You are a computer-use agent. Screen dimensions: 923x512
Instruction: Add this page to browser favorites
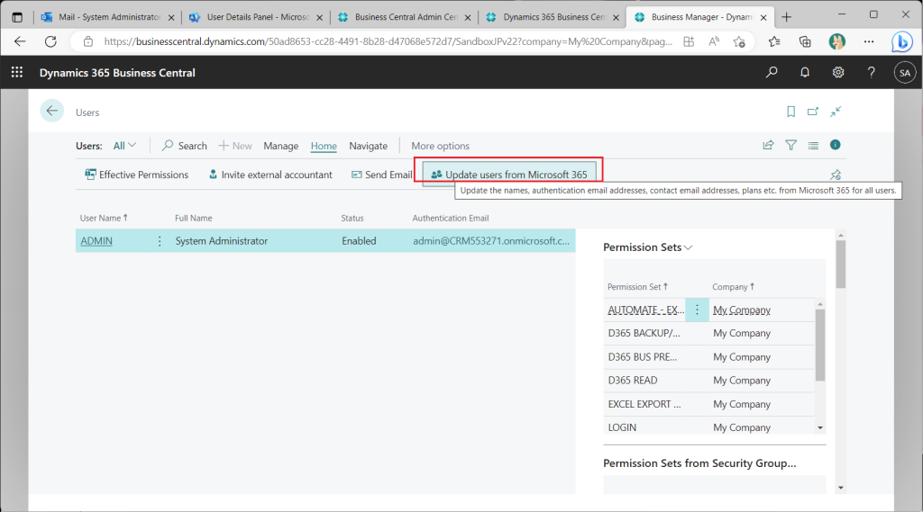739,41
